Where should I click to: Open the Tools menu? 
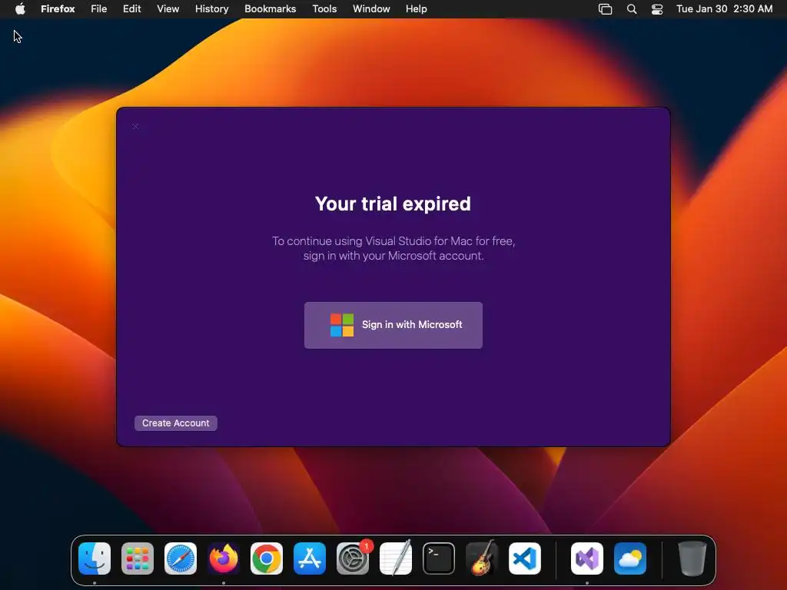click(324, 9)
